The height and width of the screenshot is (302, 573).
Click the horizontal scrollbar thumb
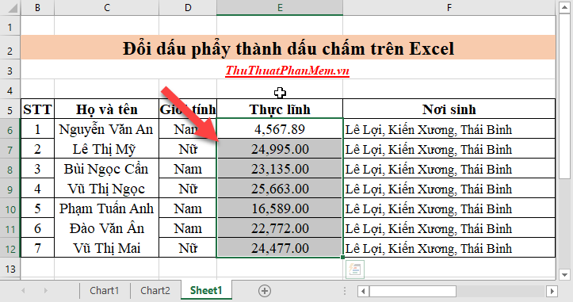[413, 292]
